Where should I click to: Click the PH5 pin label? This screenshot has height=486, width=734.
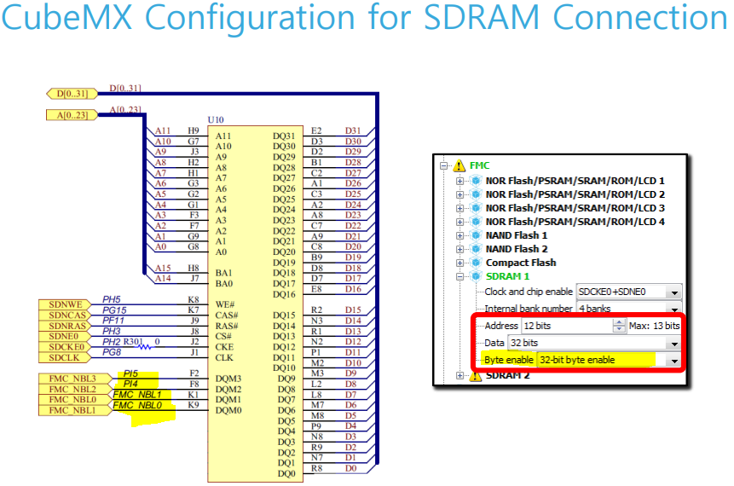click(x=112, y=299)
